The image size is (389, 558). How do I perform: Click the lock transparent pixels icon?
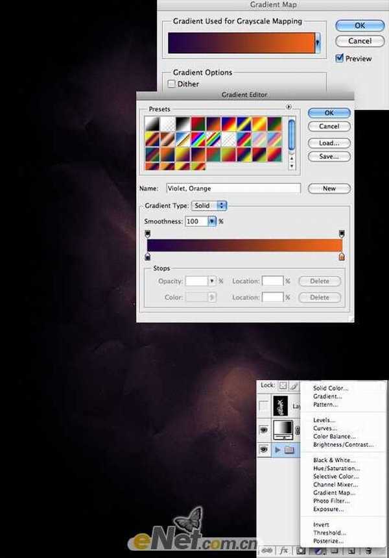coord(283,385)
